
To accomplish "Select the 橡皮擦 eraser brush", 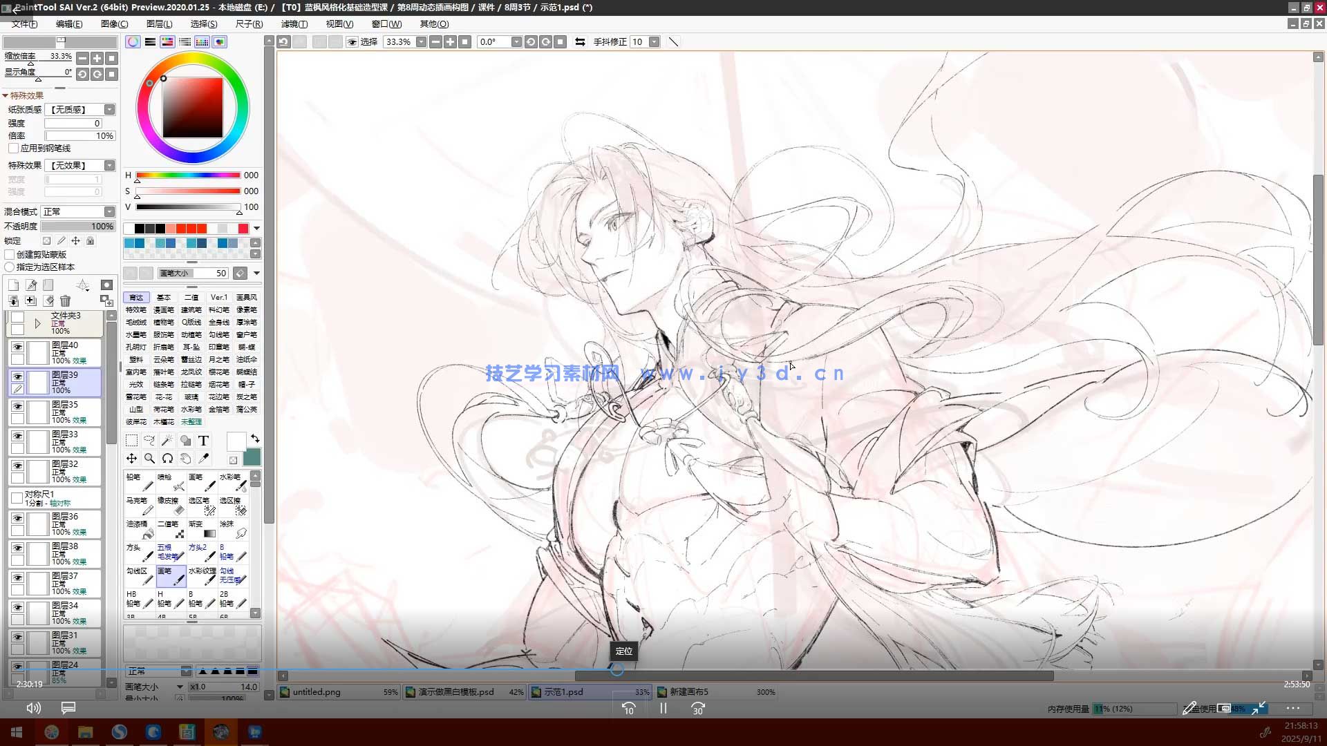I will click(171, 506).
